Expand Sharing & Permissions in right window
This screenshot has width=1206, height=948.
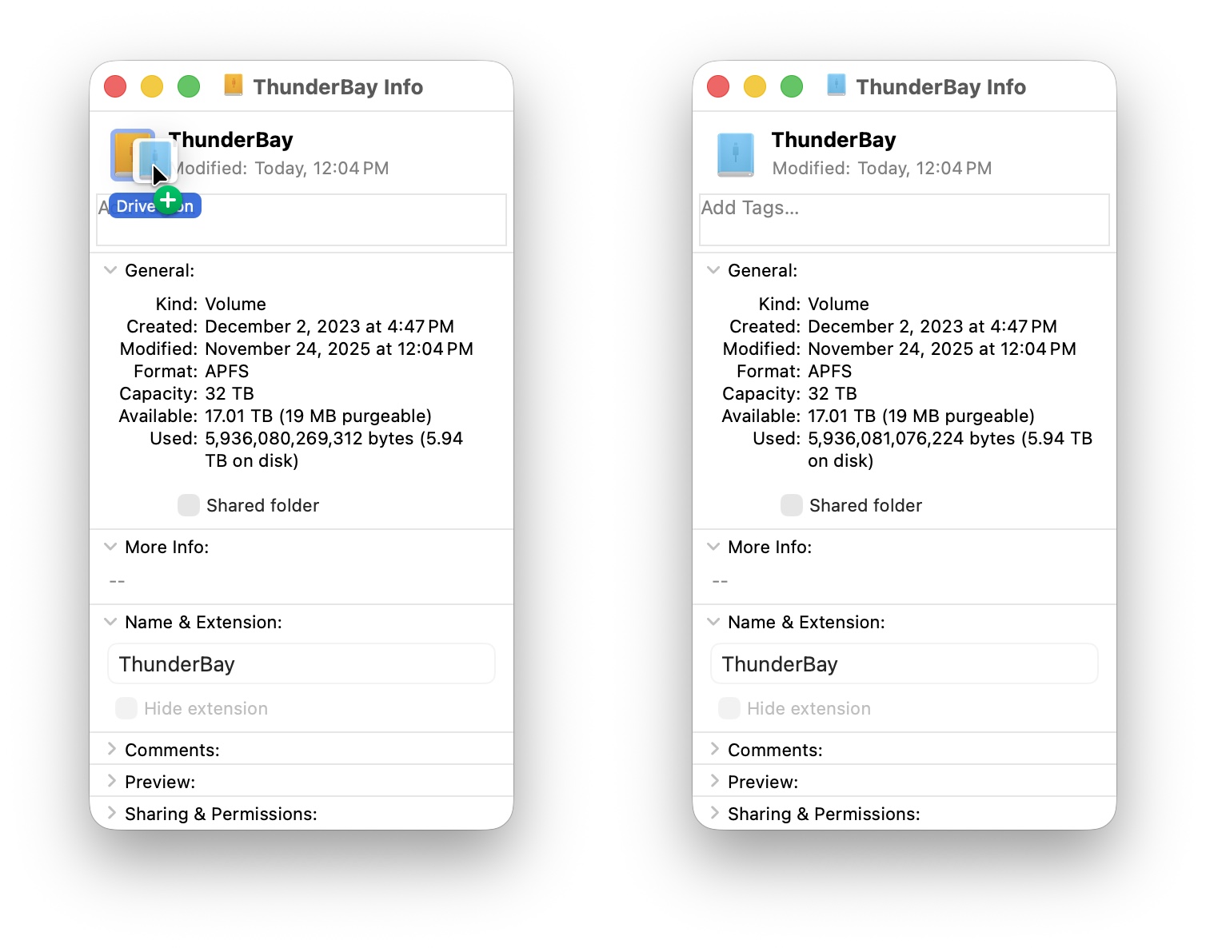[x=714, y=813]
